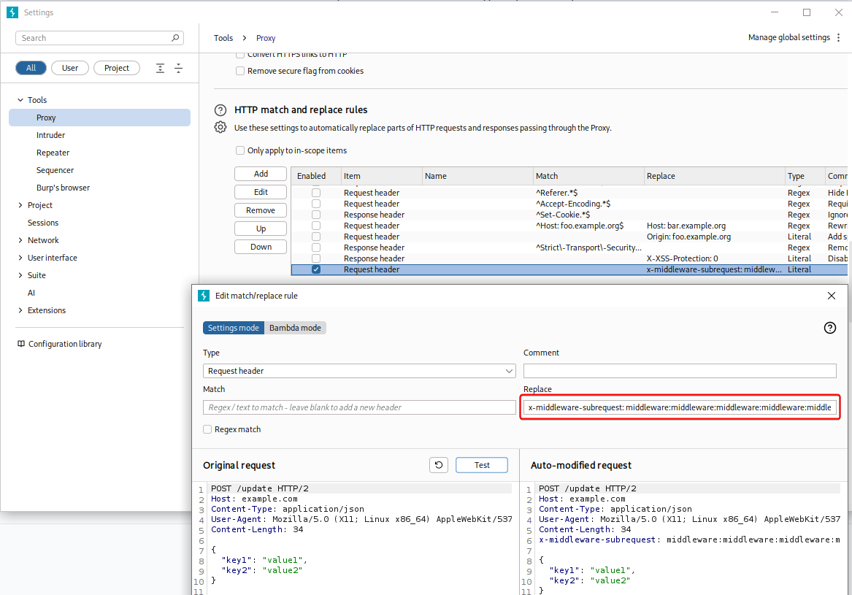This screenshot has height=595, width=852.
Task: Select the User filter tab
Action: point(70,68)
